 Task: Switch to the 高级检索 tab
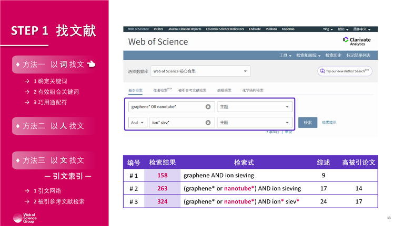pos(224,90)
